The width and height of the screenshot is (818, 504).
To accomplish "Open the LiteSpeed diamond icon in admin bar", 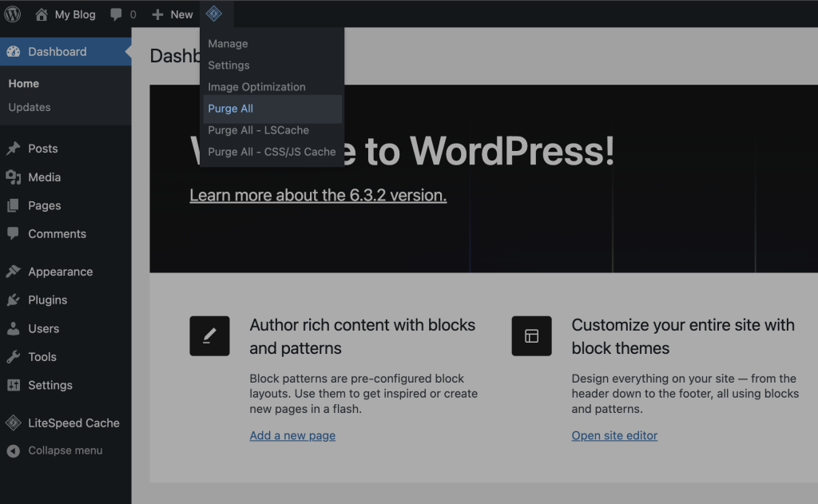I will click(213, 14).
